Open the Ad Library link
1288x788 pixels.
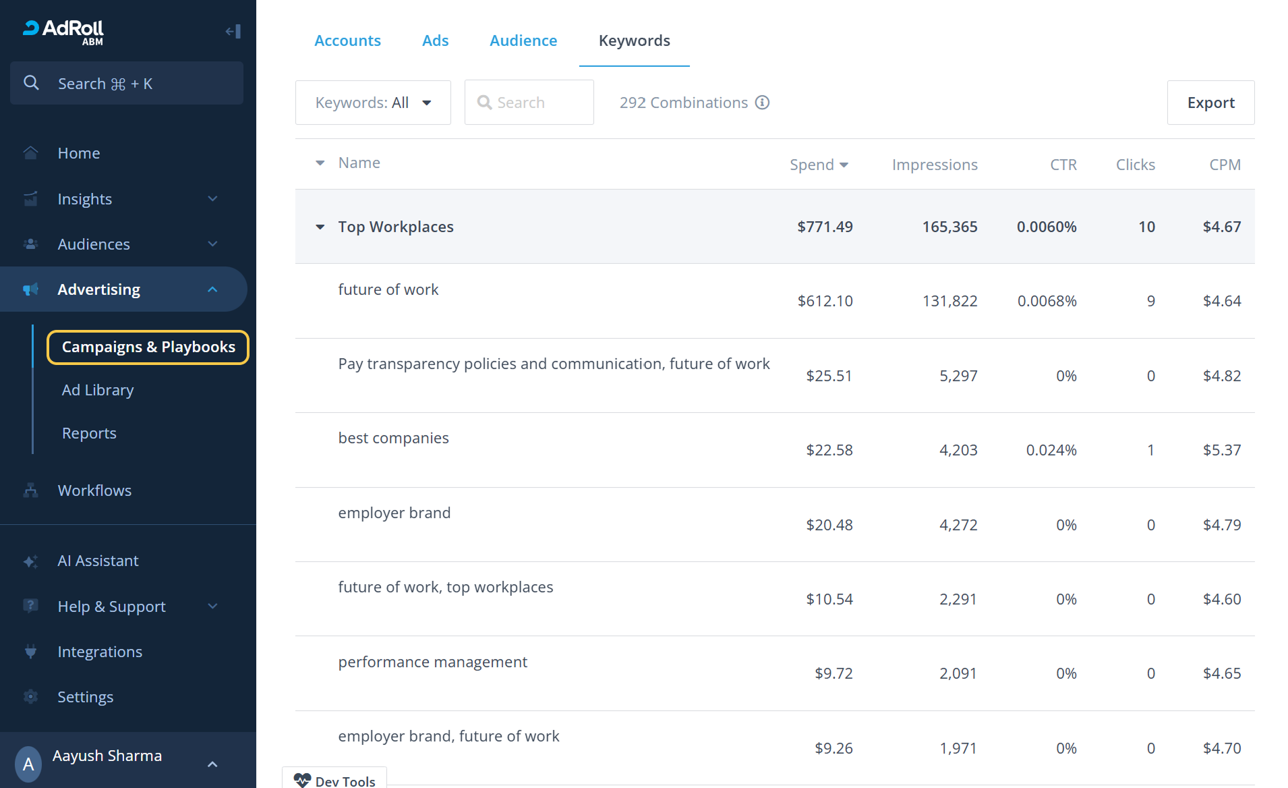(x=98, y=390)
